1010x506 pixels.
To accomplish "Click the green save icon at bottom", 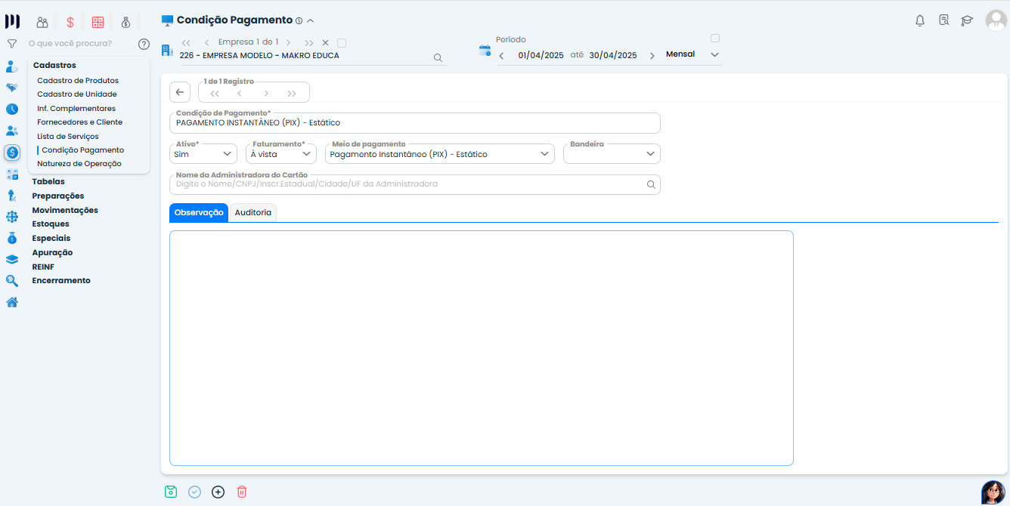I will click(x=171, y=492).
